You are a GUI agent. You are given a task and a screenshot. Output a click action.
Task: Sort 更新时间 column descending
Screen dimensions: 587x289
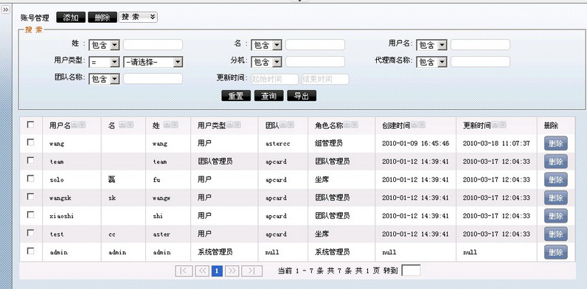pyautogui.click(x=502, y=125)
